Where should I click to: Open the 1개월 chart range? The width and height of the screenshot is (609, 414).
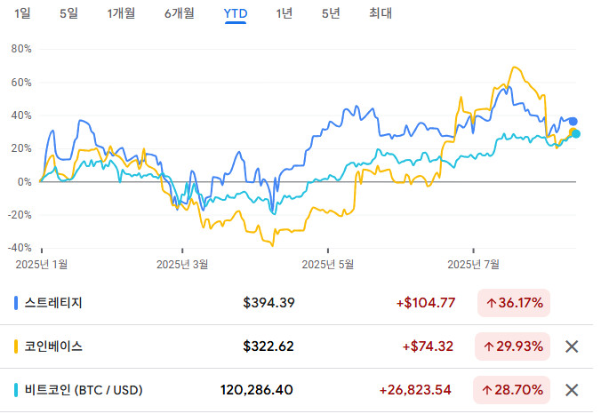(120, 13)
